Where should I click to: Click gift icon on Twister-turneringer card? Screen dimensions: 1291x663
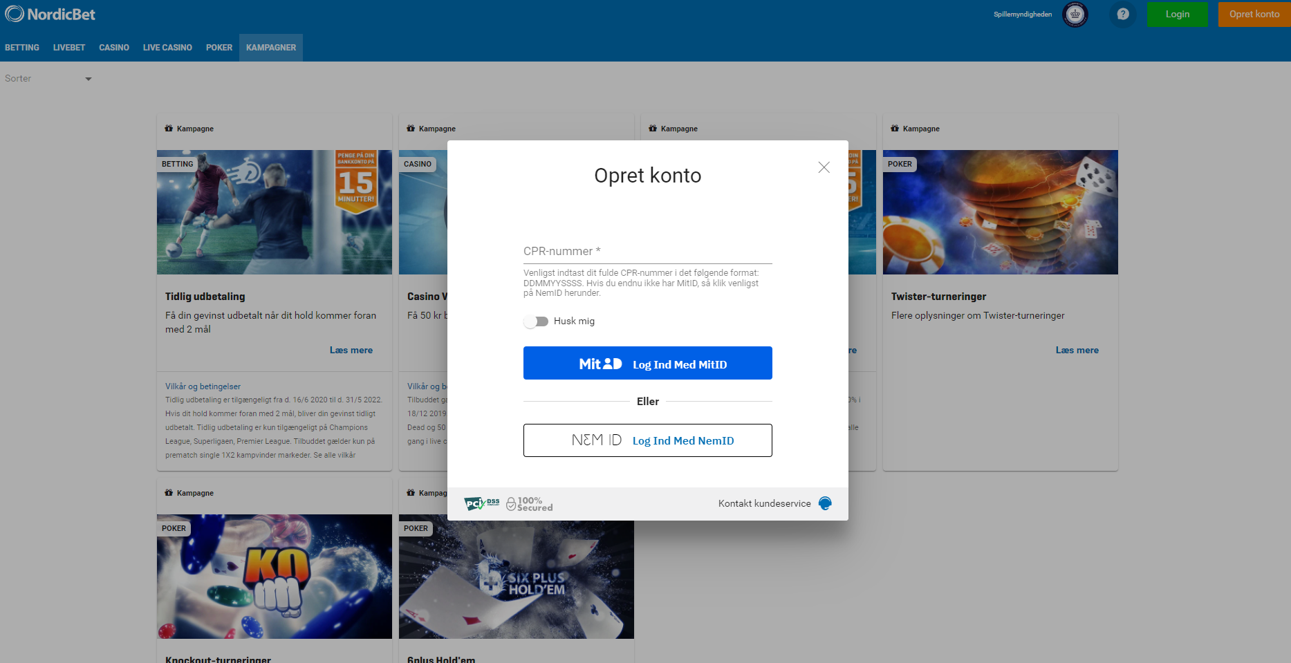pos(895,129)
